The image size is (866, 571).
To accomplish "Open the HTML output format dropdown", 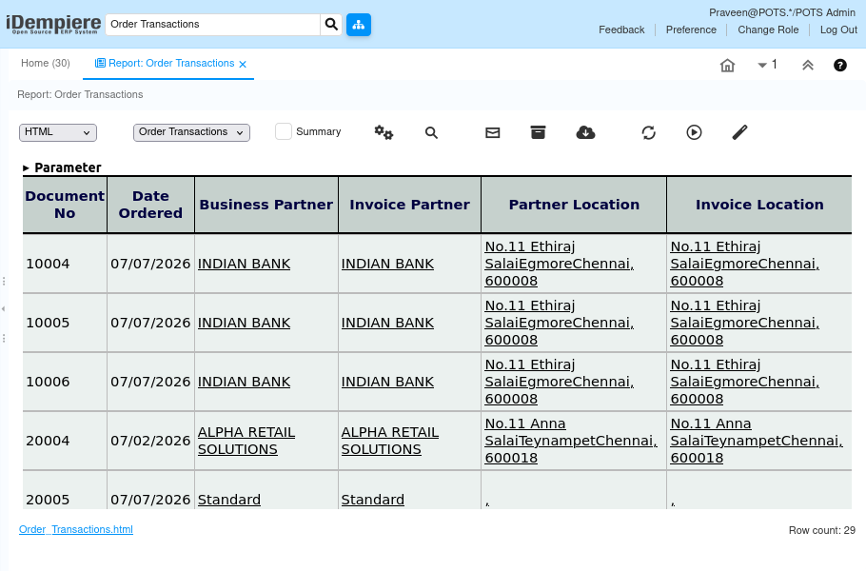I will 58,132.
